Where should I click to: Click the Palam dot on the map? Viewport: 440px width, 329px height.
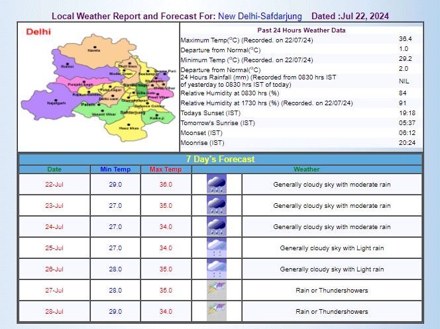pos(99,104)
